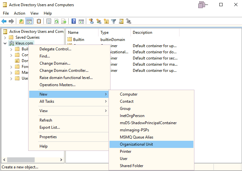242x171 pixels.
Task: Click the Back arrow toolbar icon
Action: click(4, 21)
